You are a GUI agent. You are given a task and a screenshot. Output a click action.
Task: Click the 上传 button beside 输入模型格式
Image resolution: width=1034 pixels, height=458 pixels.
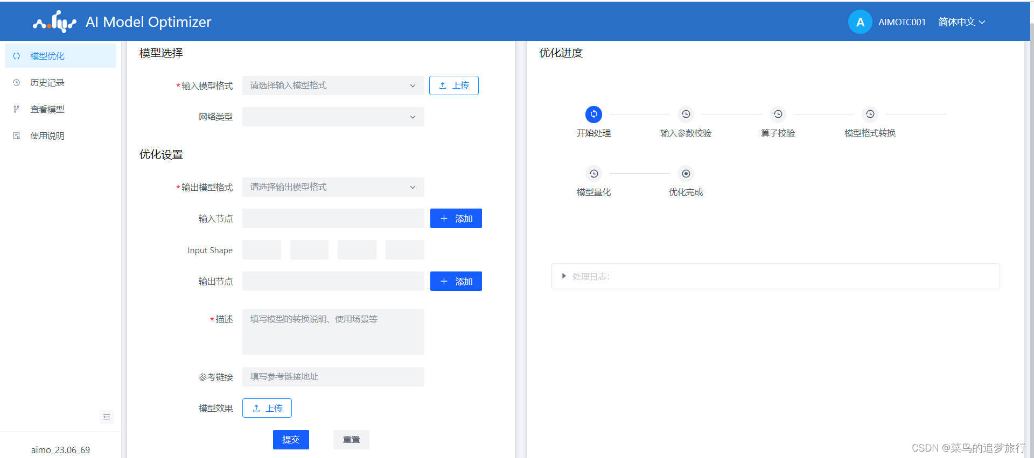[x=454, y=85]
